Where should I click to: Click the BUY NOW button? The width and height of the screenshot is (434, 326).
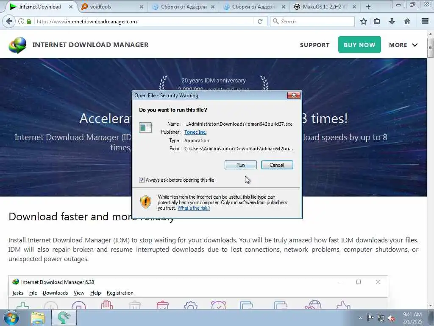[x=359, y=45]
